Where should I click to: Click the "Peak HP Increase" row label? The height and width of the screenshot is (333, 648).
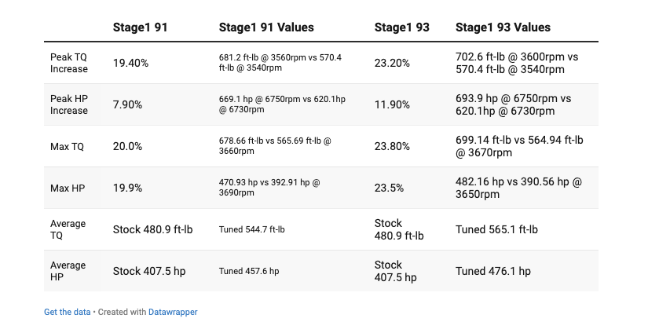click(69, 104)
